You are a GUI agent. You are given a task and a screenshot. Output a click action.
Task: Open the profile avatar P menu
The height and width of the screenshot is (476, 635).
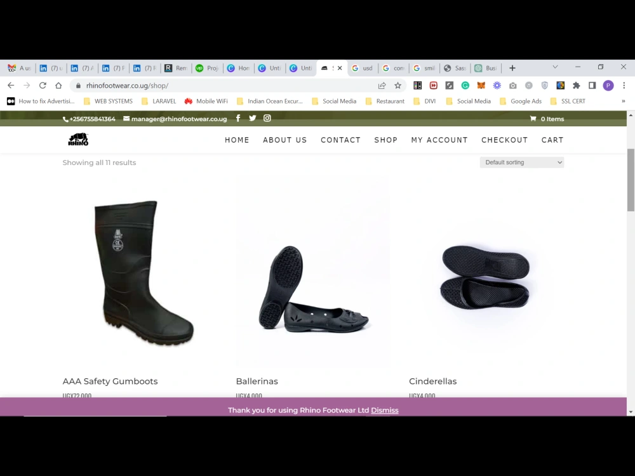(608, 86)
